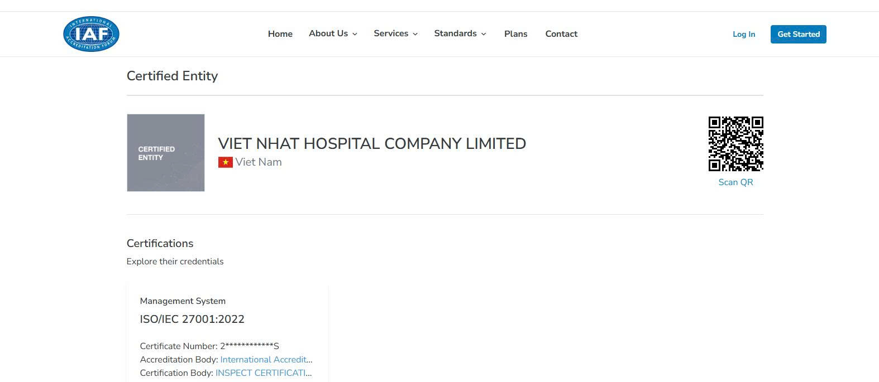
Task: Click the Certified Entity placeholder image
Action: pos(166,153)
